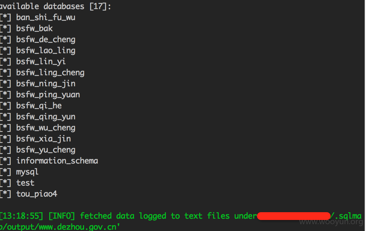The width and height of the screenshot is (366, 231).
Task: Select bsfw_lao_ling in the list
Action: click(45, 51)
